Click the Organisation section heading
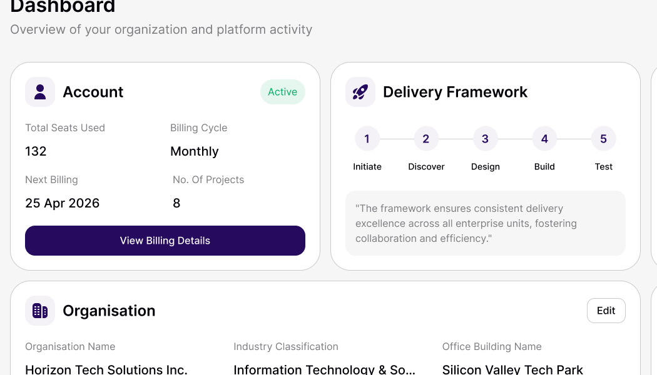The height and width of the screenshot is (375, 657). (109, 311)
